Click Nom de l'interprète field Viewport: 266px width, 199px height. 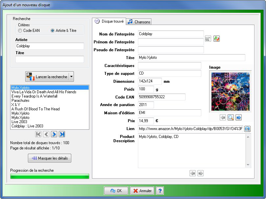click(171, 34)
